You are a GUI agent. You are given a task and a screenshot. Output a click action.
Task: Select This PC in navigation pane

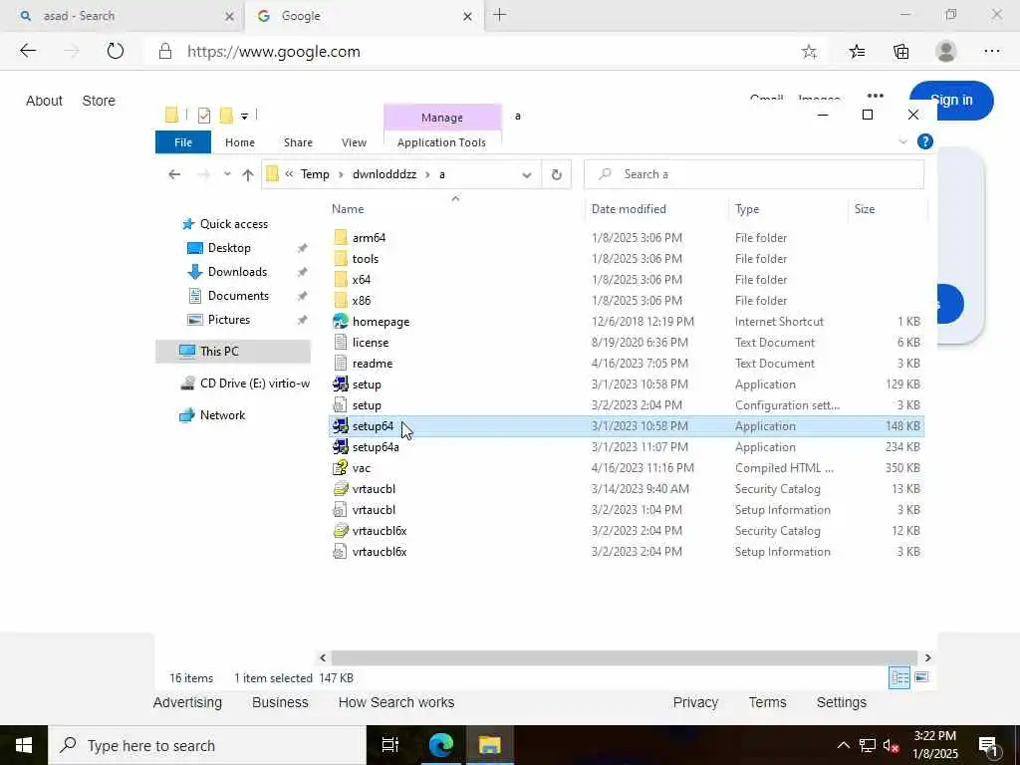(x=219, y=352)
